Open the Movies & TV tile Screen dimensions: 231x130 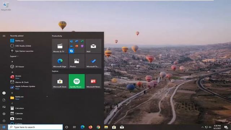click(x=60, y=46)
